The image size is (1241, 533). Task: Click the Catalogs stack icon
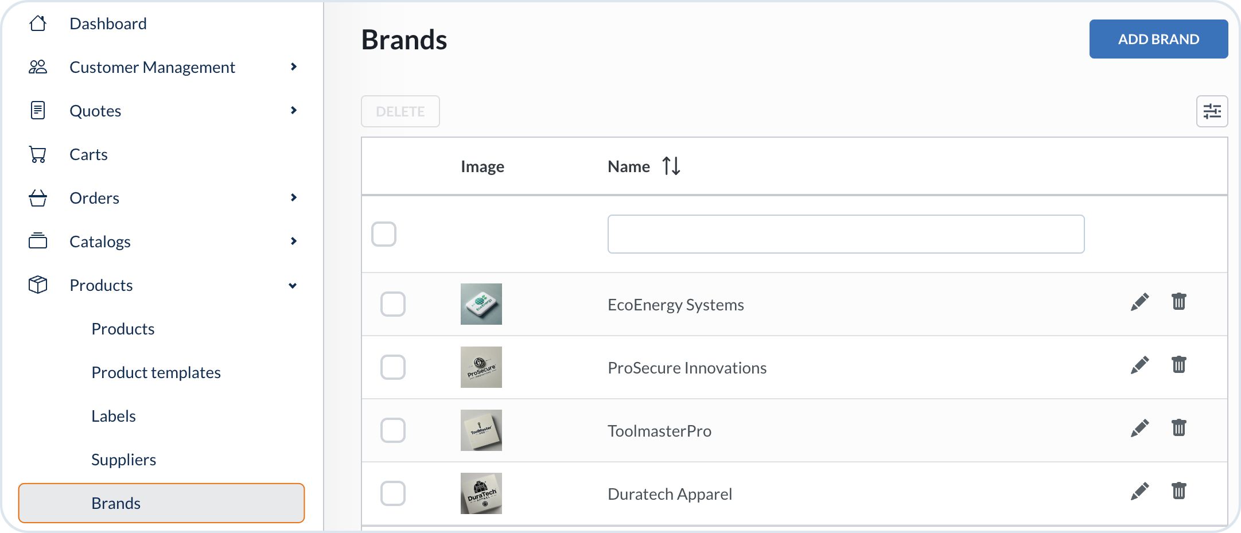point(38,241)
